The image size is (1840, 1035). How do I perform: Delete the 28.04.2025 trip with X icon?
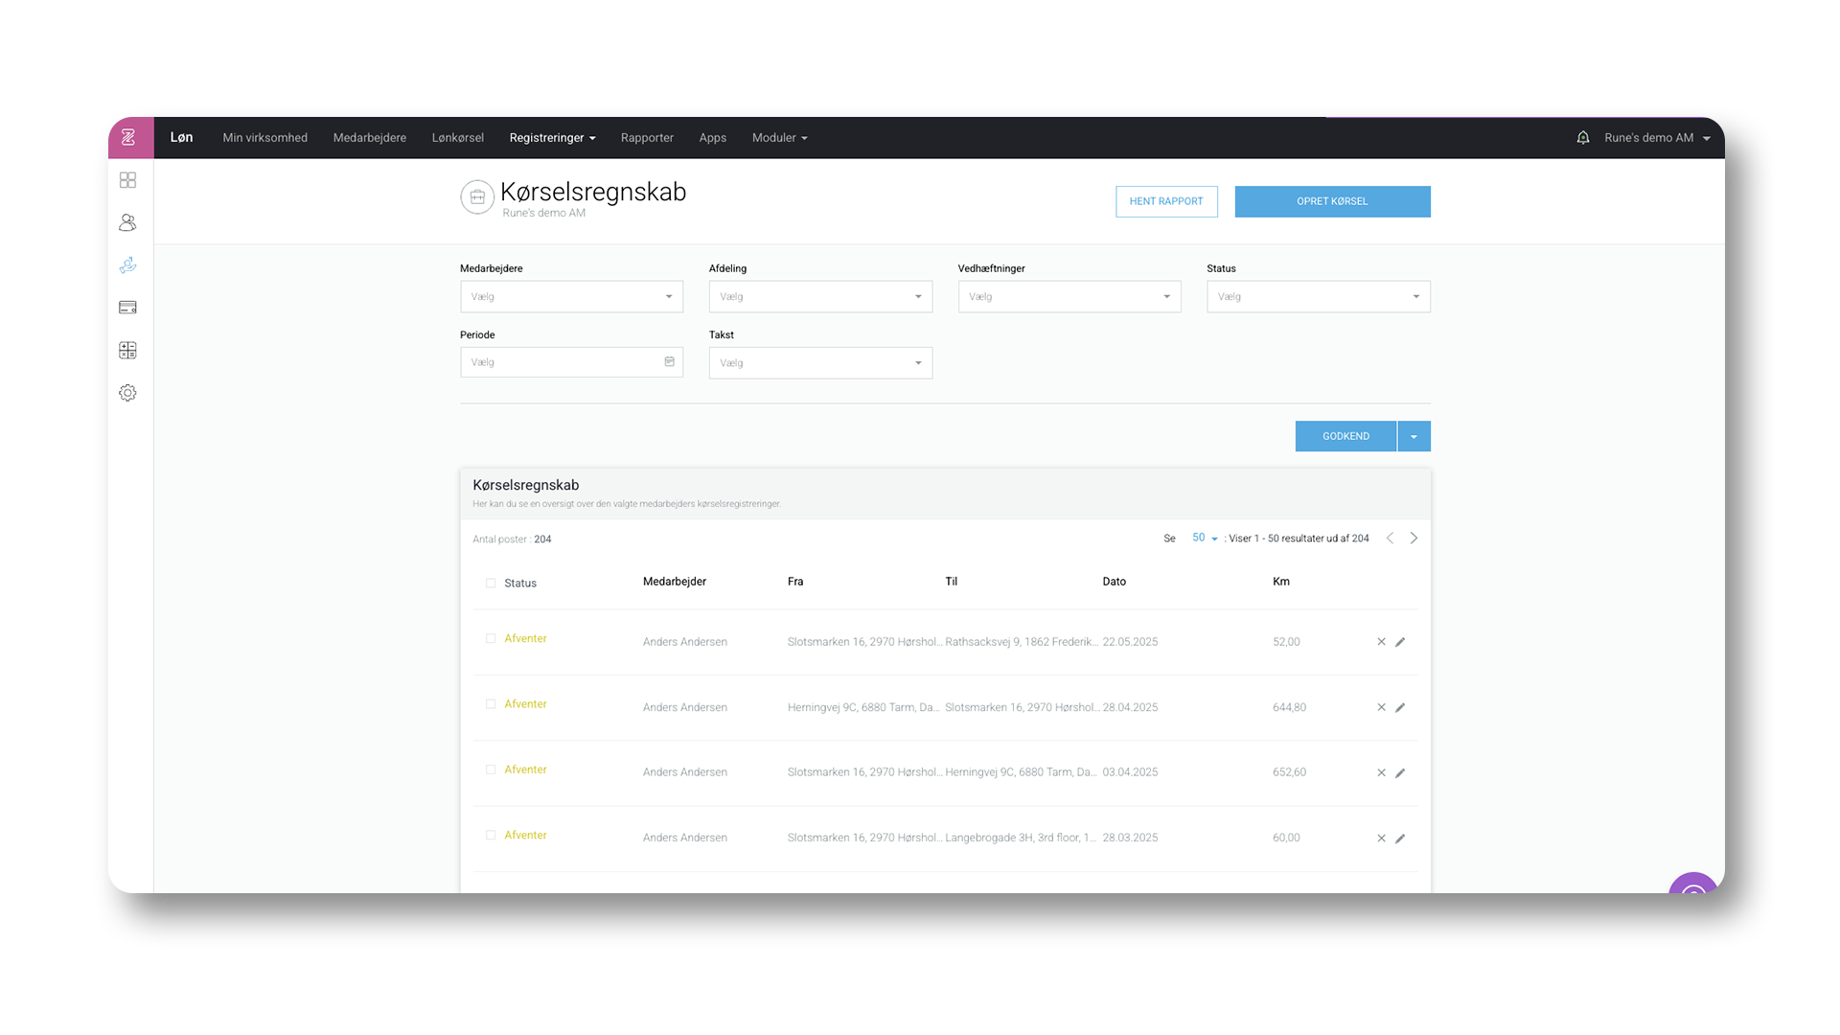[x=1381, y=707]
